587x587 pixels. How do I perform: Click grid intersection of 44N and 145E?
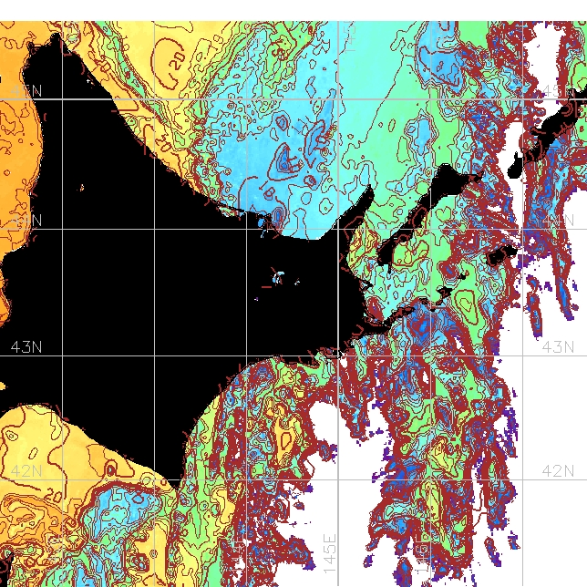coord(338,229)
